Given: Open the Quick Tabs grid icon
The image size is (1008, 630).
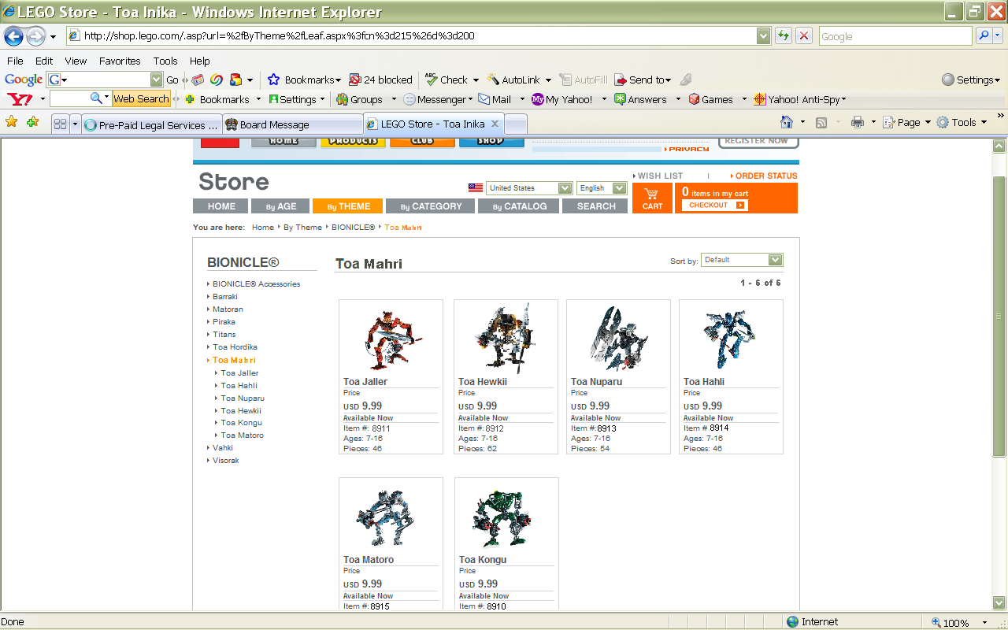Looking at the screenshot, I should coord(60,124).
